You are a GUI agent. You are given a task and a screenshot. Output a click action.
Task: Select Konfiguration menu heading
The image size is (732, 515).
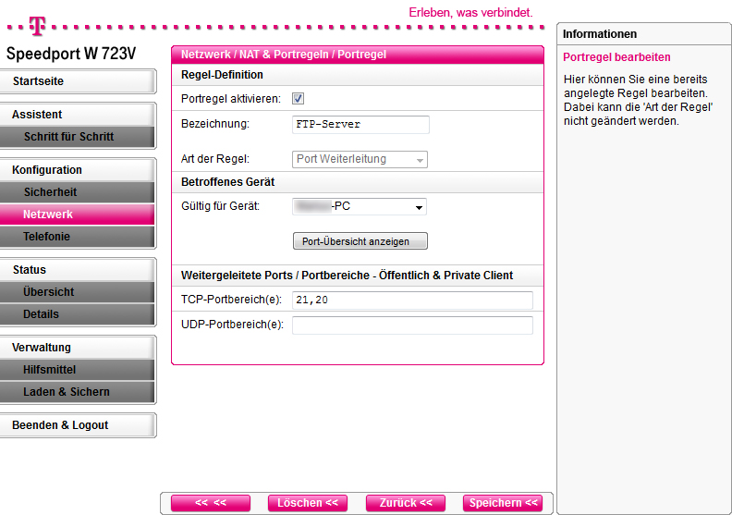(78, 170)
